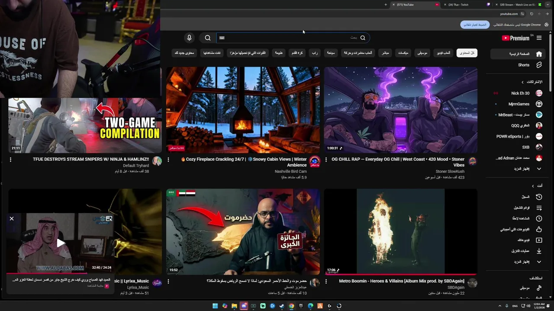Open Nick Eh 30 subscription channel
The image size is (554, 311).
point(518,93)
